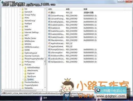Select the Parental Controls key
The width and height of the screenshot is (133, 101).
[x=32, y=56]
